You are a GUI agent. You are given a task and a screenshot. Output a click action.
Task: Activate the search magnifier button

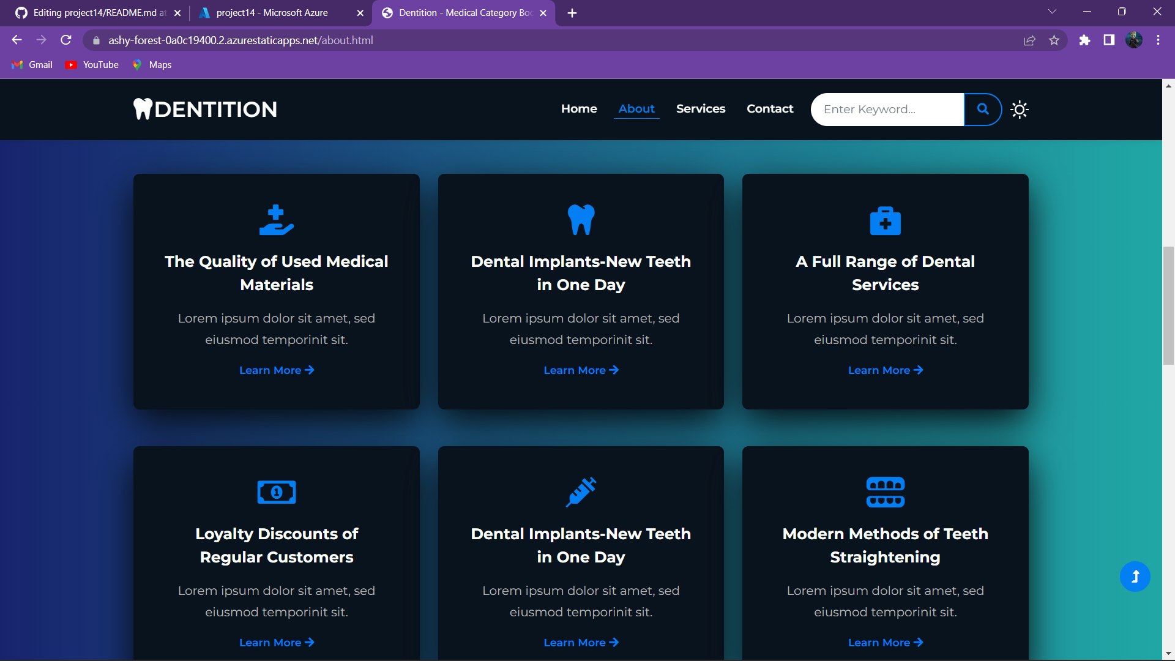coord(983,109)
